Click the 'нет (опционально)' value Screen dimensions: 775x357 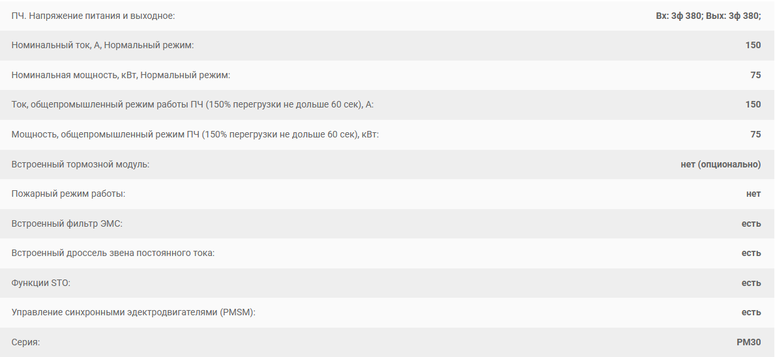click(721, 164)
